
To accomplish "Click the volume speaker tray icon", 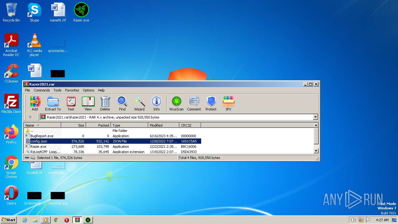I will pyautogui.click(x=354, y=220).
